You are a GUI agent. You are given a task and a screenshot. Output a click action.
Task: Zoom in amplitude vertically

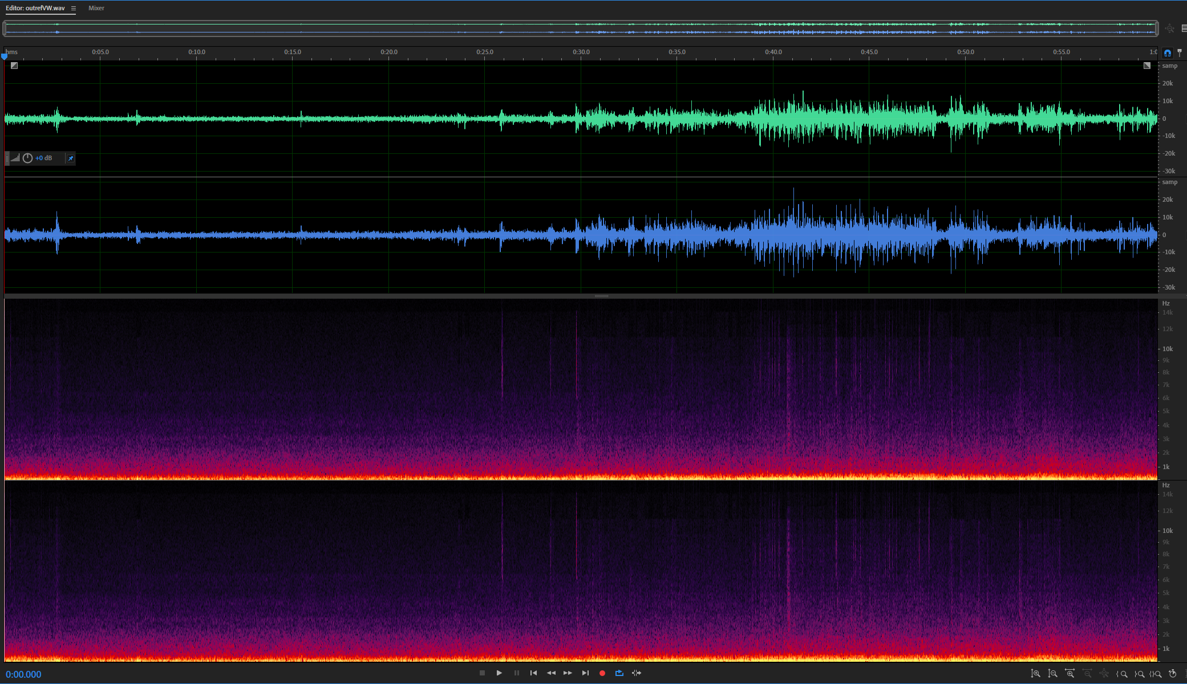[x=1036, y=674]
